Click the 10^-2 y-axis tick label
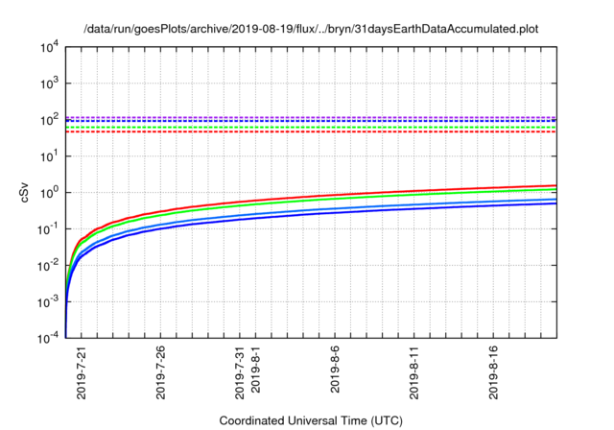This screenshot has width=614, height=430. point(49,266)
